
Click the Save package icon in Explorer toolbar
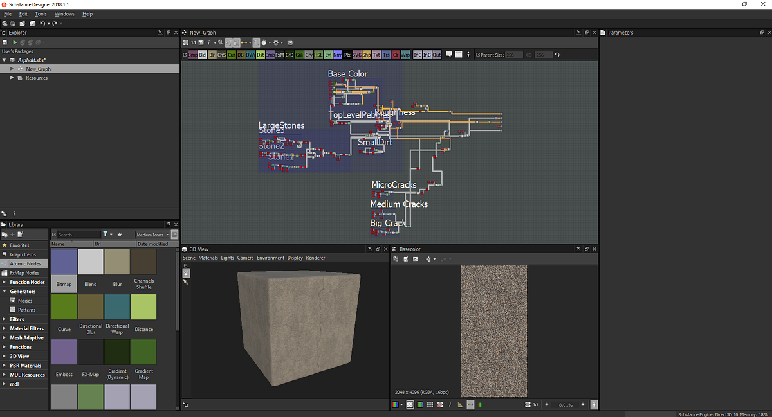point(5,42)
